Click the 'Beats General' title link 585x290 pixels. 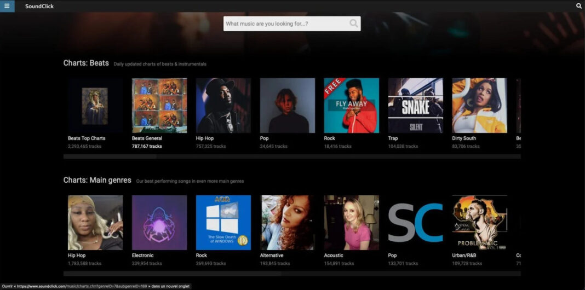pos(147,138)
